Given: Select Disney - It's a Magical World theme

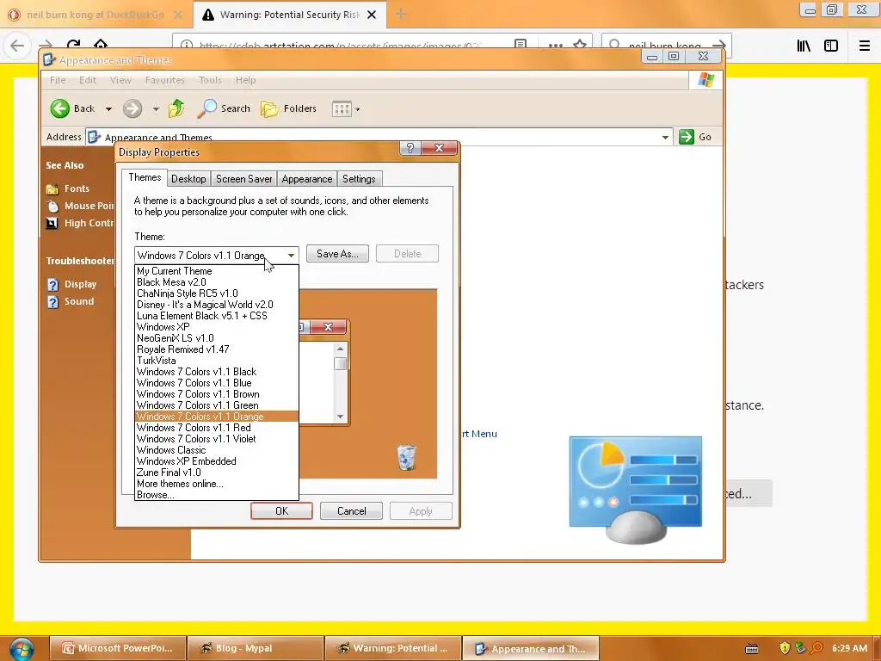Looking at the screenshot, I should tap(217, 305).
